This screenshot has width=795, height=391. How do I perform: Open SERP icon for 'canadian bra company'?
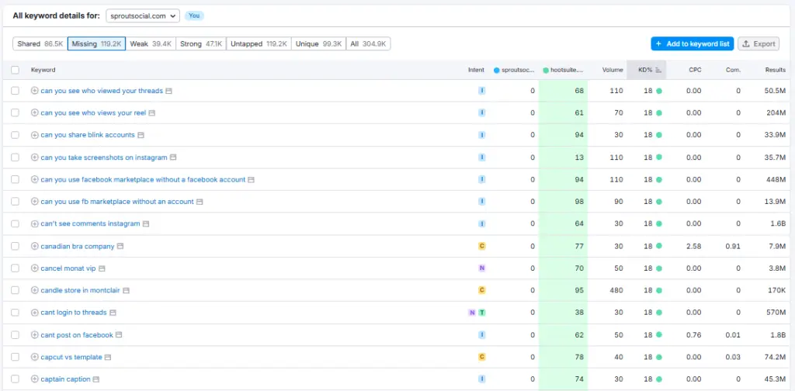(120, 247)
